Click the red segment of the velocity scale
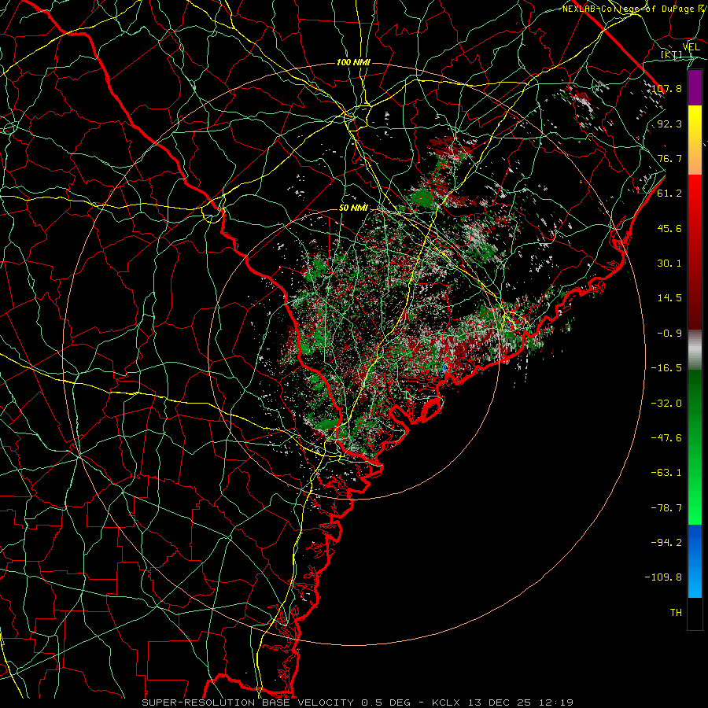 [695, 252]
